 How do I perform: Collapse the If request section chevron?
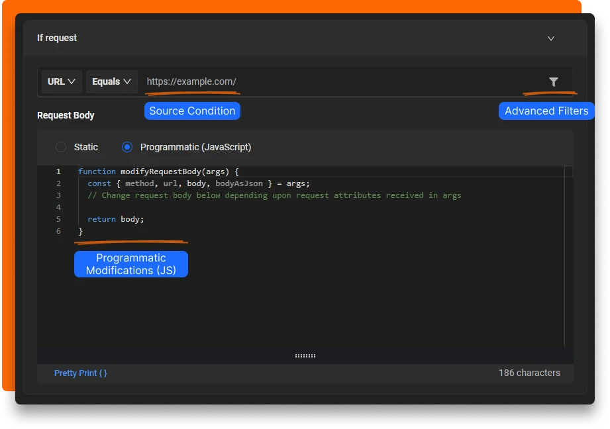pyautogui.click(x=551, y=38)
